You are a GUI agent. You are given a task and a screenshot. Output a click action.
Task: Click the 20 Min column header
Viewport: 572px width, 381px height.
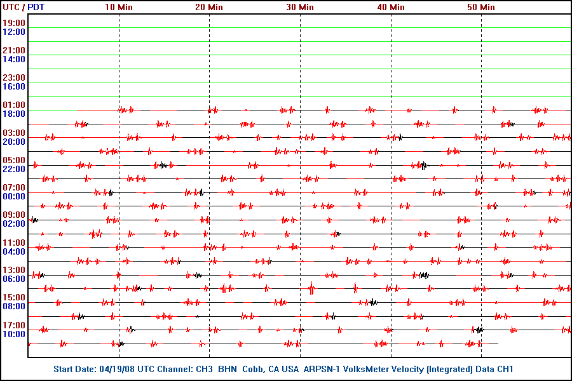[x=209, y=7]
